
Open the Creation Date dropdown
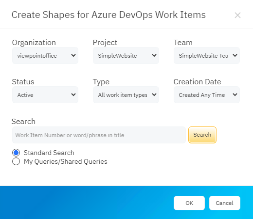(207, 95)
